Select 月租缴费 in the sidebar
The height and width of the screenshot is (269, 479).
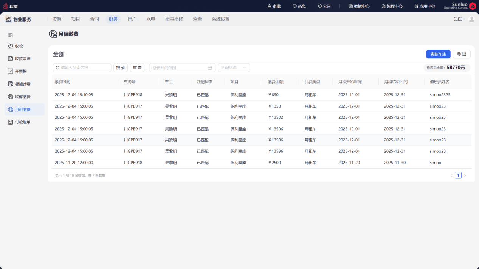pyautogui.click(x=25, y=109)
